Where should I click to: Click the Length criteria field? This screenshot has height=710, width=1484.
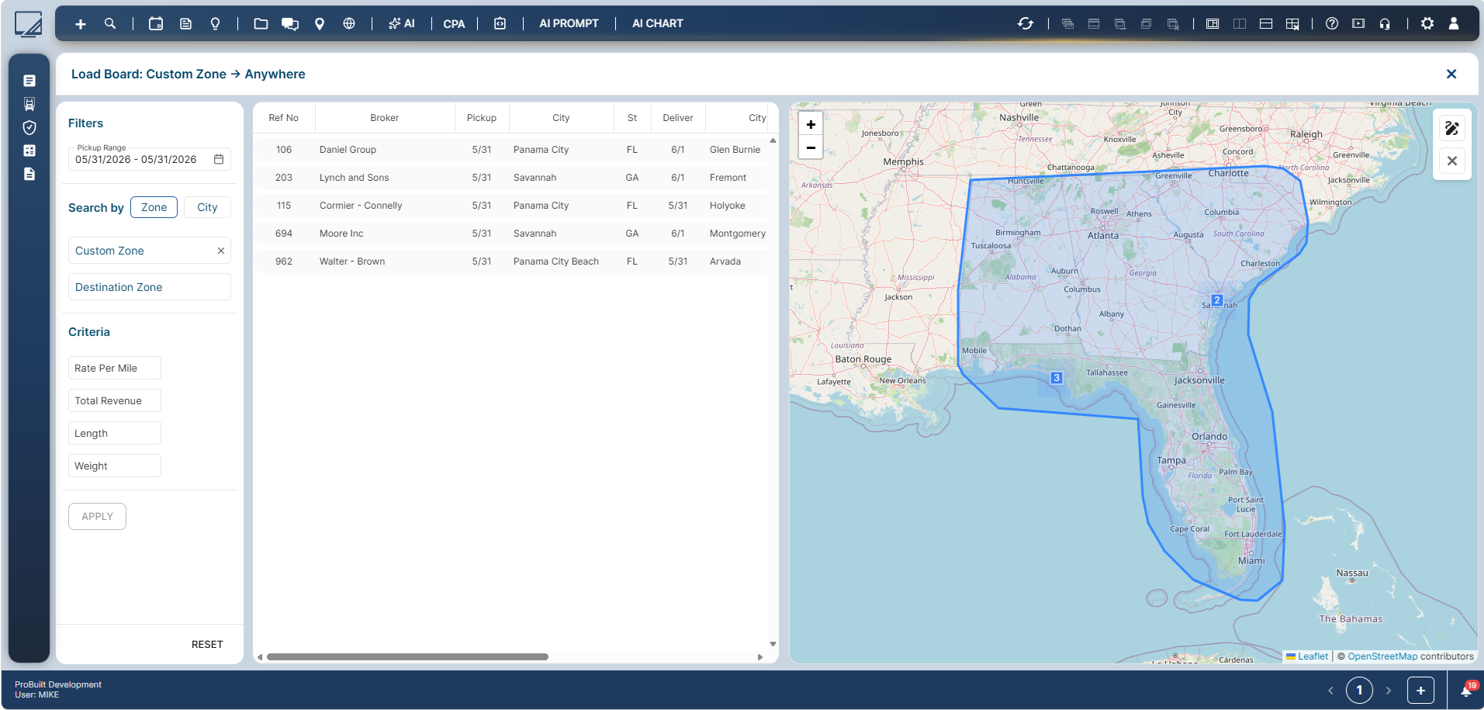tap(114, 433)
